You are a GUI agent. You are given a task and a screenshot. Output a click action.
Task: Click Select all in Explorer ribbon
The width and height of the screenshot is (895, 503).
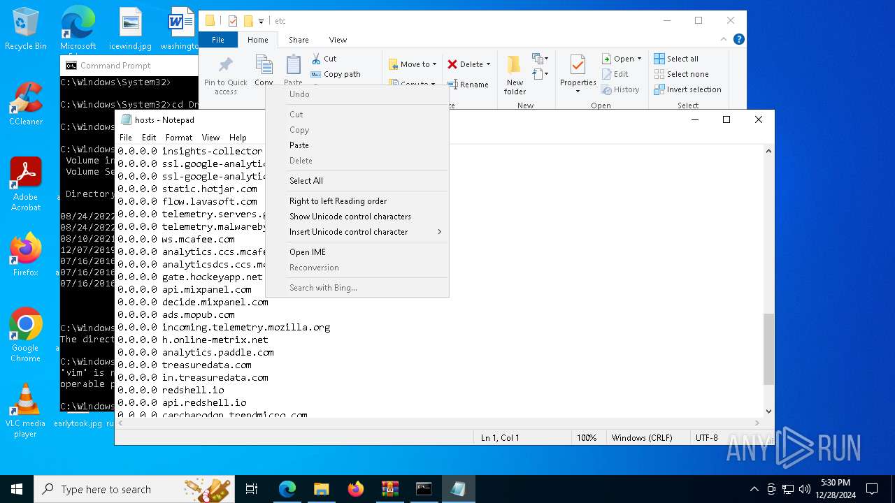point(676,59)
